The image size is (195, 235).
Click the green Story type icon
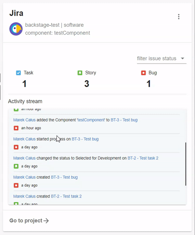click(x=80, y=73)
